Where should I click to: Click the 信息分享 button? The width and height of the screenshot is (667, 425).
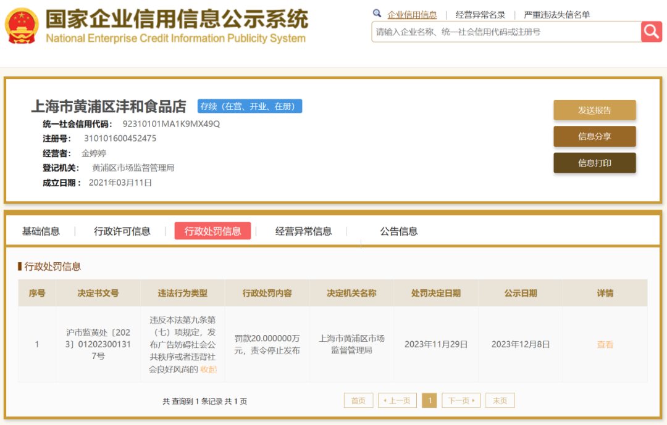coord(595,136)
